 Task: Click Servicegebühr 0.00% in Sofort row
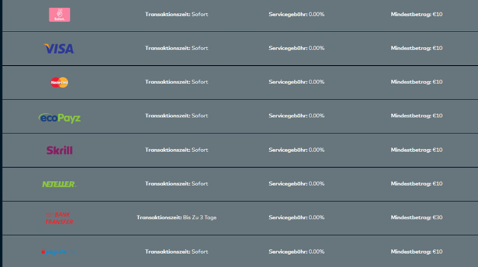point(296,14)
